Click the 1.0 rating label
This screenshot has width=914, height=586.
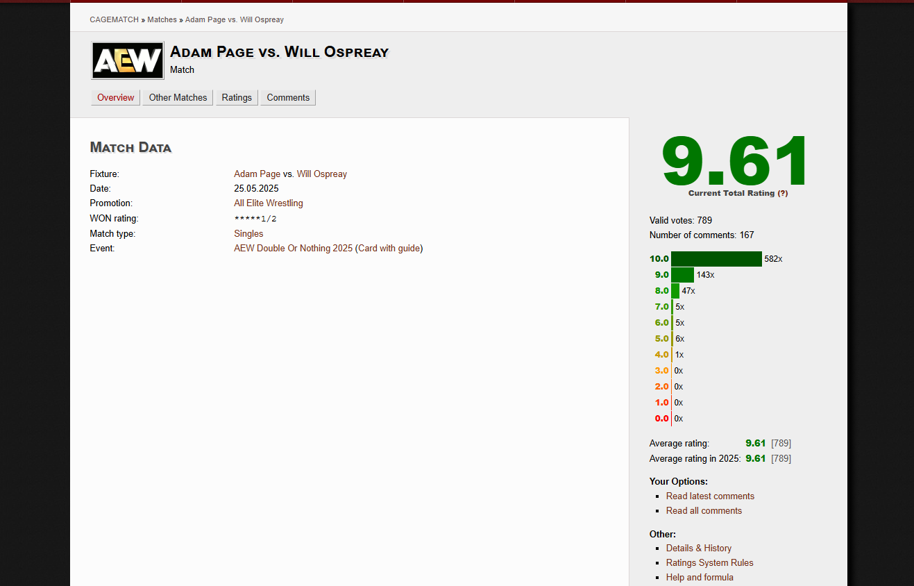coord(661,403)
